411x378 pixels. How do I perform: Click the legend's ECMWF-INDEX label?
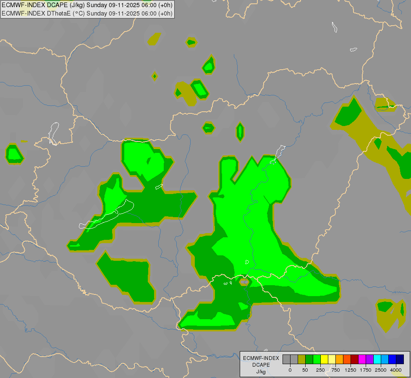(261, 358)
